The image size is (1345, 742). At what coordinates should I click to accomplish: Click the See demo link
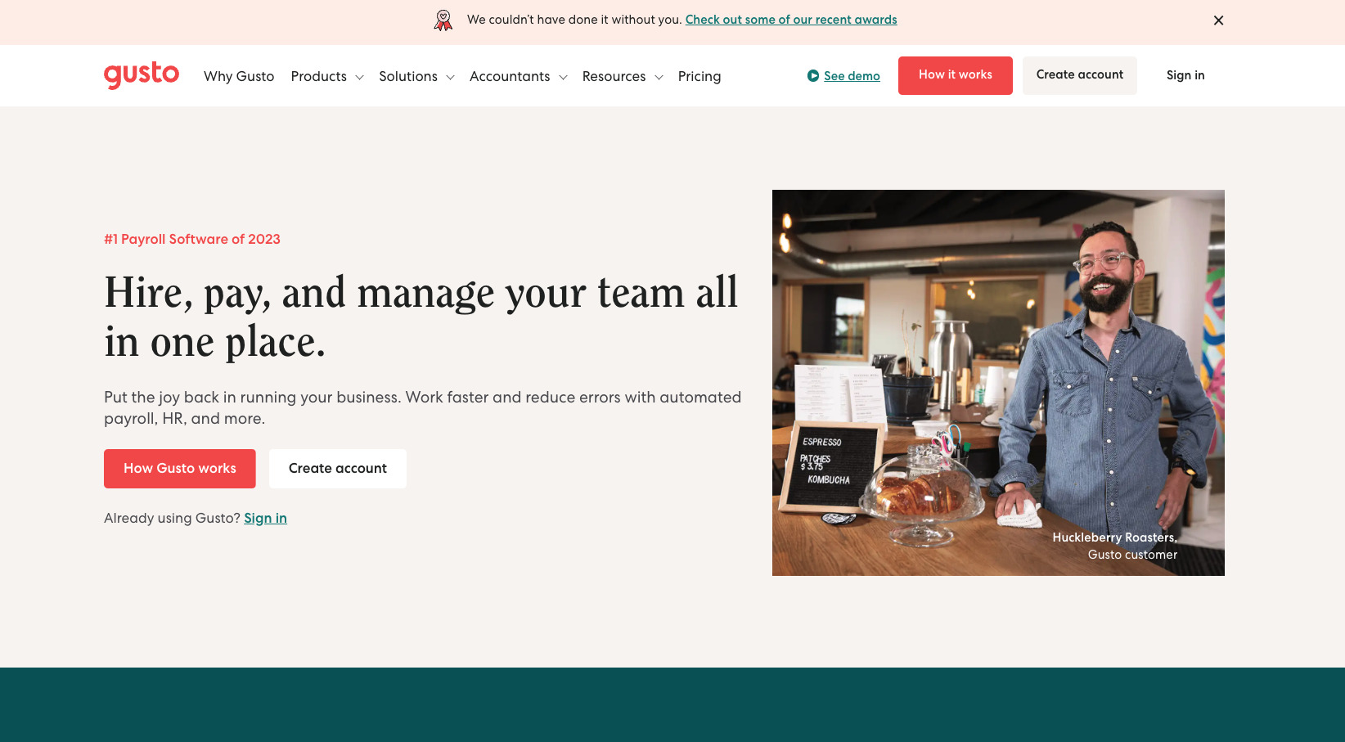coord(852,76)
